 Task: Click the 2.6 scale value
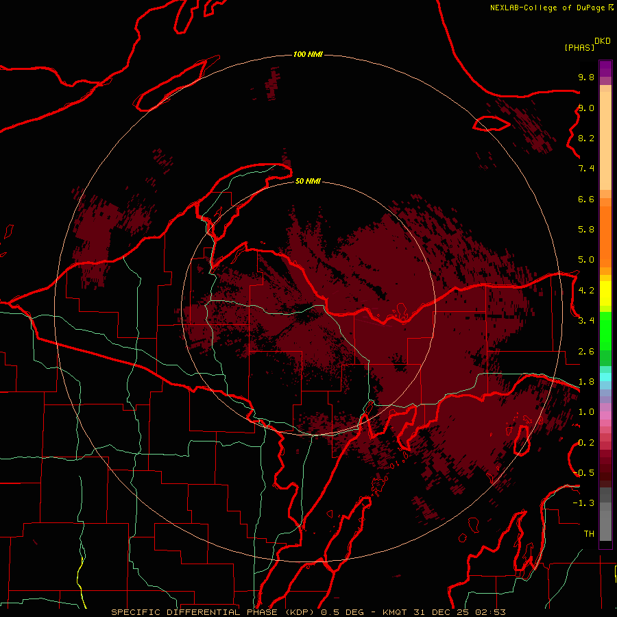pyautogui.click(x=586, y=352)
